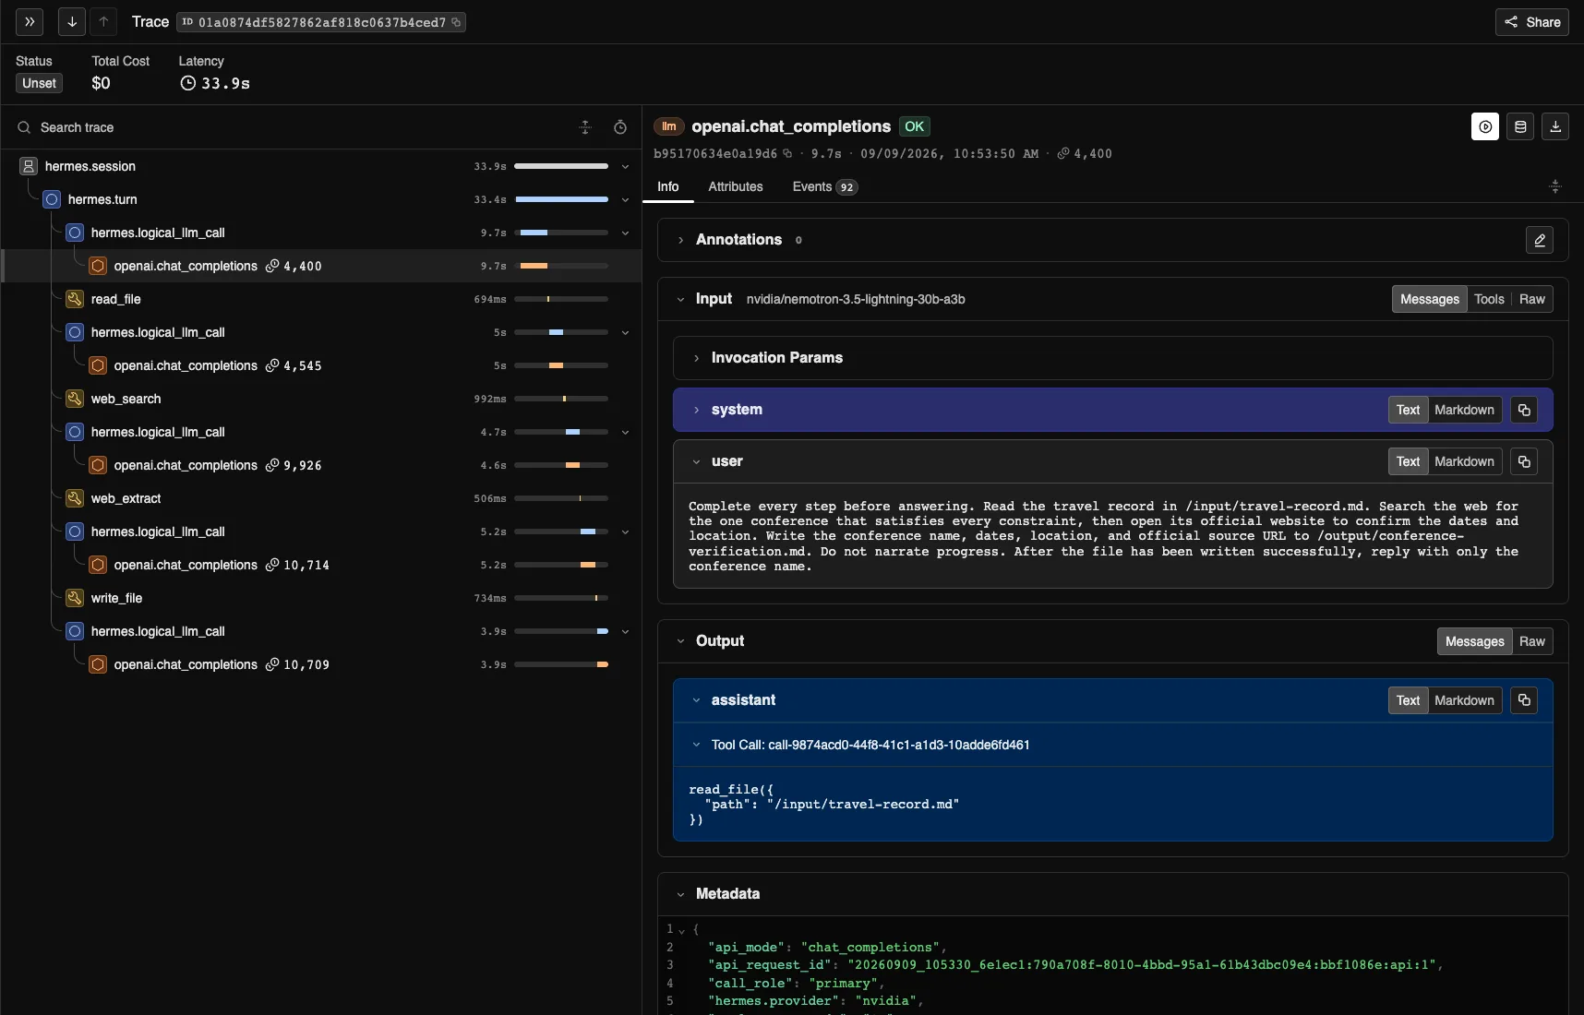Switch assistant message to Markdown view
Image resolution: width=1584 pixels, height=1015 pixels.
1464,700
